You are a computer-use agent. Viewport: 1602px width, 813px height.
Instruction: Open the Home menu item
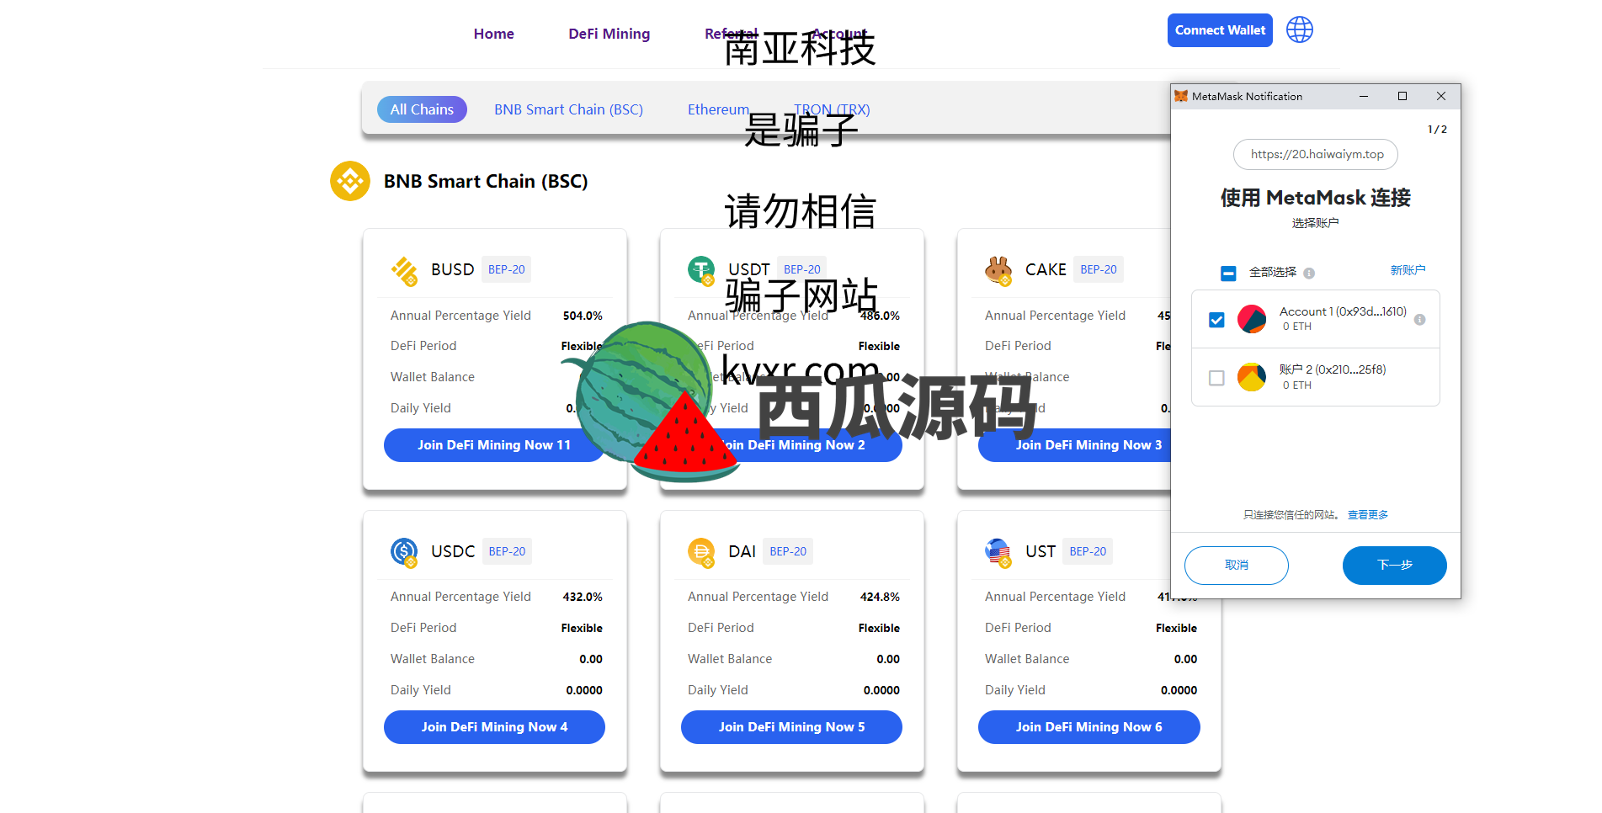click(x=493, y=34)
